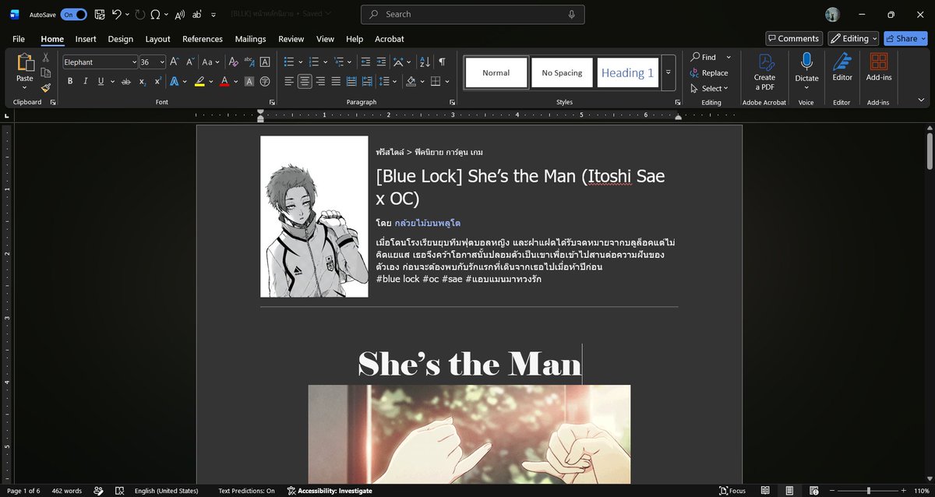Click the Find button
The image size is (935, 497).
(704, 57)
